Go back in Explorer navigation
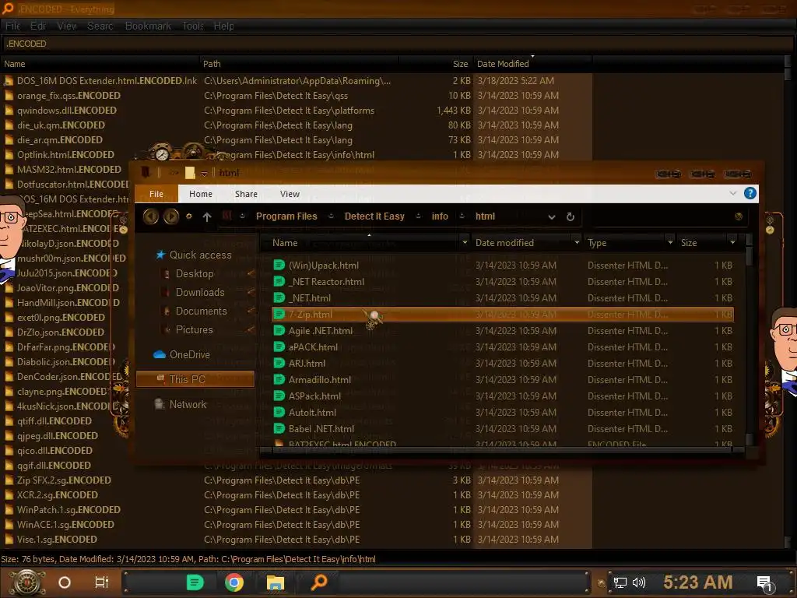The image size is (797, 598). (150, 216)
